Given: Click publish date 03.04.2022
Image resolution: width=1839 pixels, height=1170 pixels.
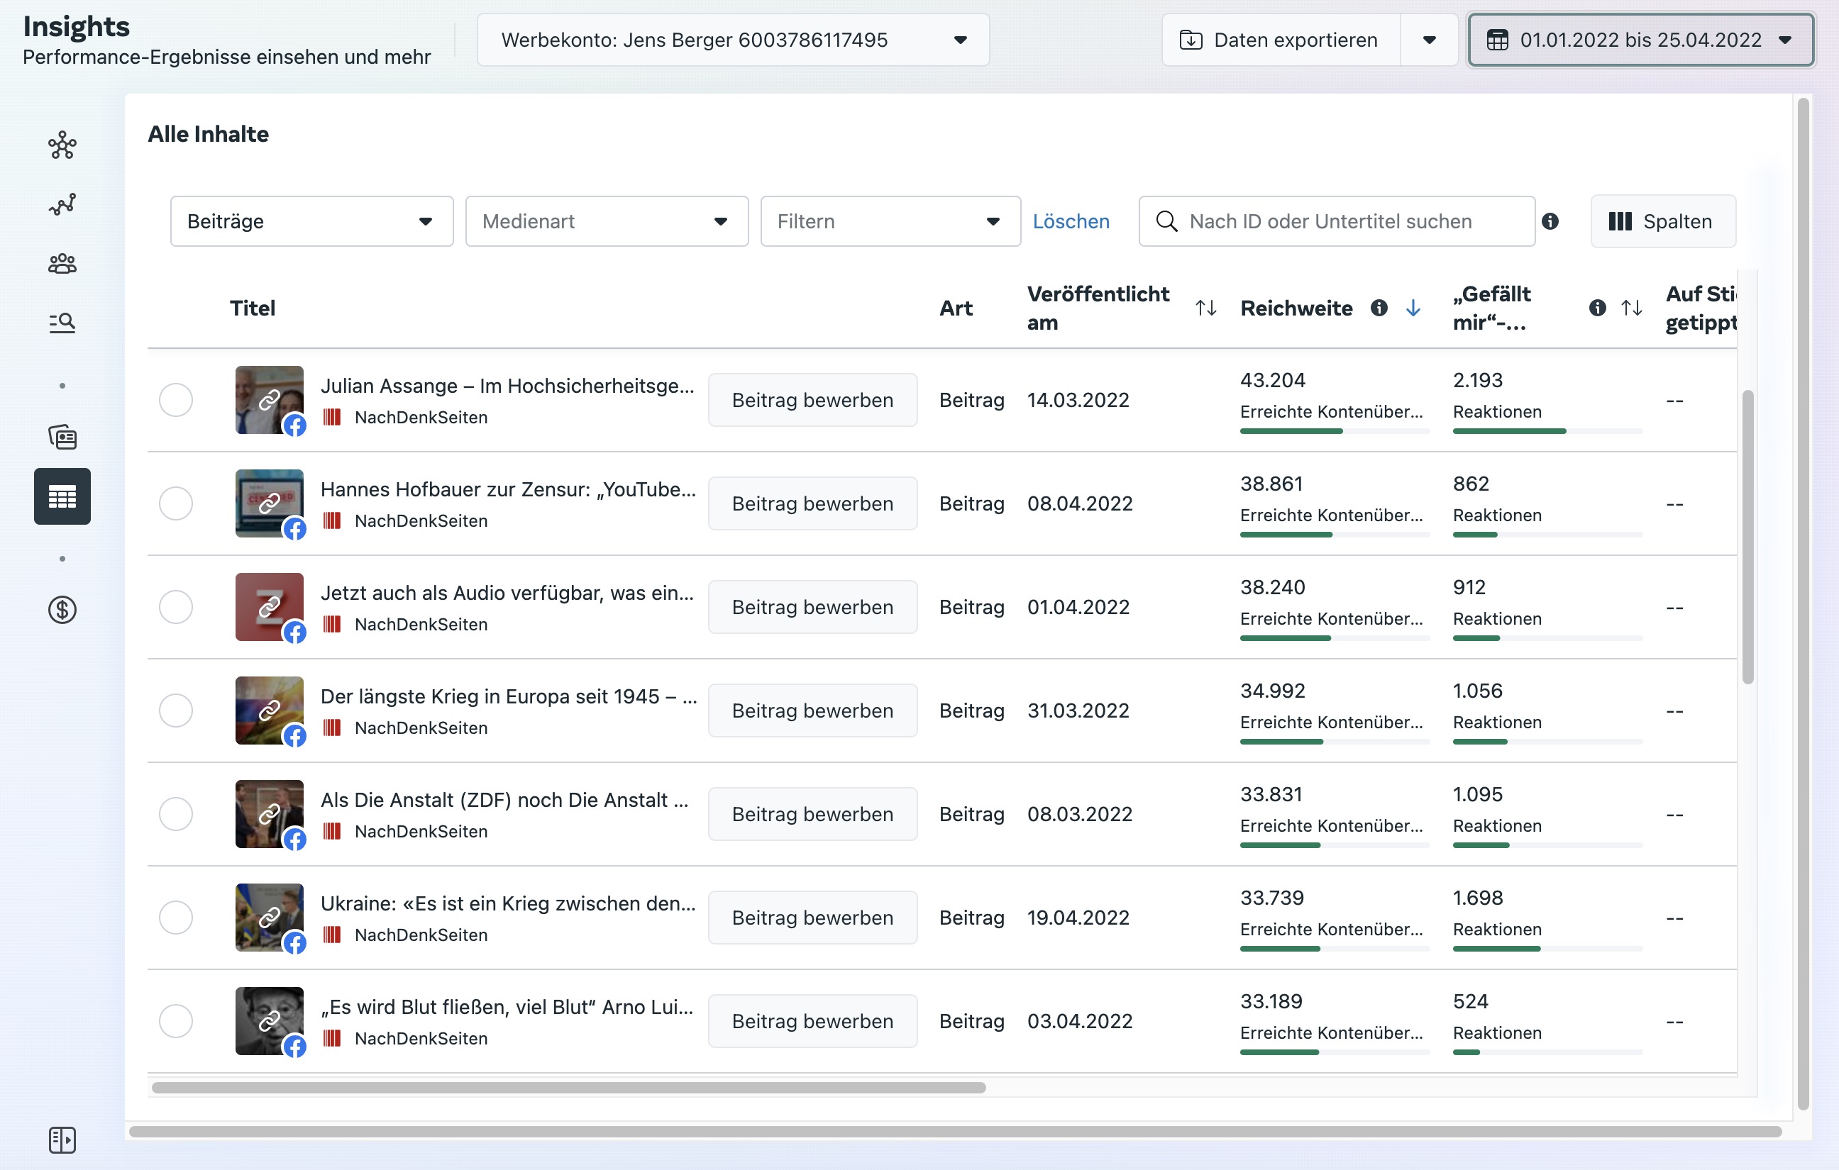Looking at the screenshot, I should pyautogui.click(x=1079, y=1021).
